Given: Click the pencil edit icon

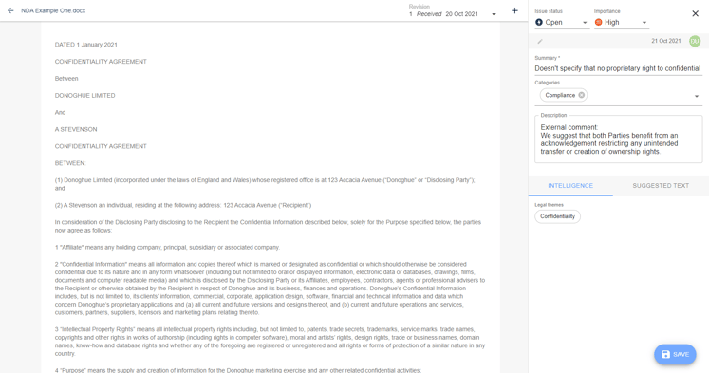Looking at the screenshot, I should (x=540, y=41).
